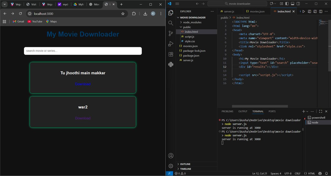The image size is (331, 176).
Task: Maximize the terminal panel size
Action: pos(321,111)
